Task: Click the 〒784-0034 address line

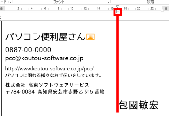Action: 55,92
